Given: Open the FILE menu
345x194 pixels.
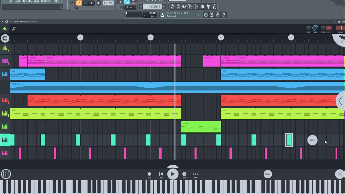Looking at the screenshot, I should tap(5, 1).
